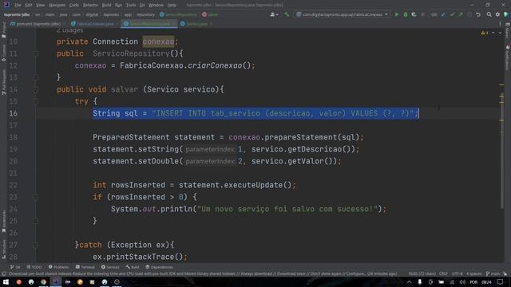The height and width of the screenshot is (287, 511).
Task: Open the Services tool window
Action: 110,267
